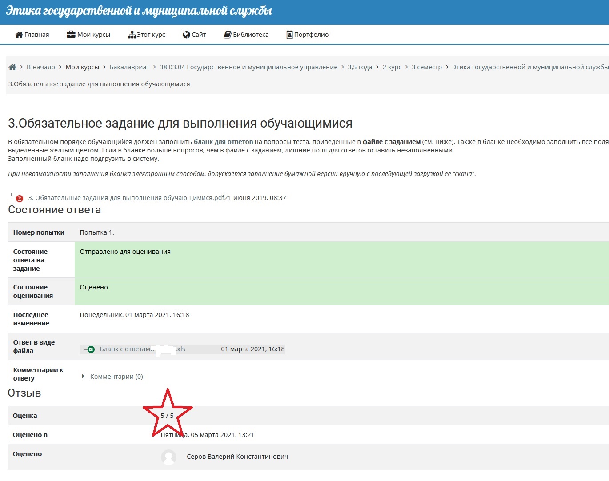
Task: Click the house icon next to Главная
Action: tap(19, 35)
